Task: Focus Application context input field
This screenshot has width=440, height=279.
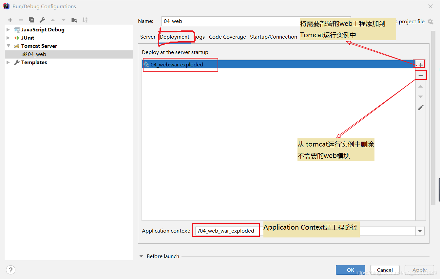Action: (x=305, y=231)
